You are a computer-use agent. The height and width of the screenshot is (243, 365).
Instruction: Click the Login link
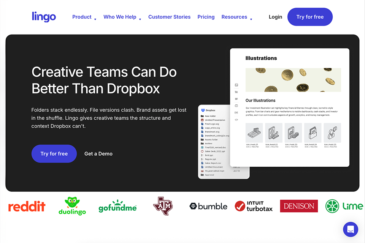tap(275, 17)
